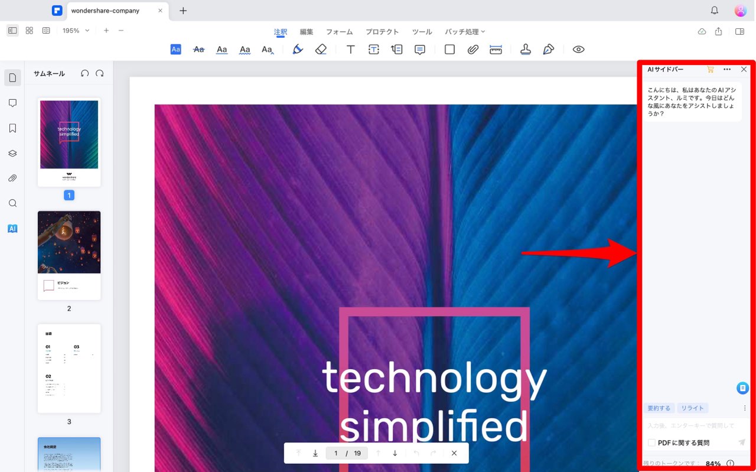Open the 195% zoom level dropdown
The height and width of the screenshot is (472, 756).
pos(76,31)
